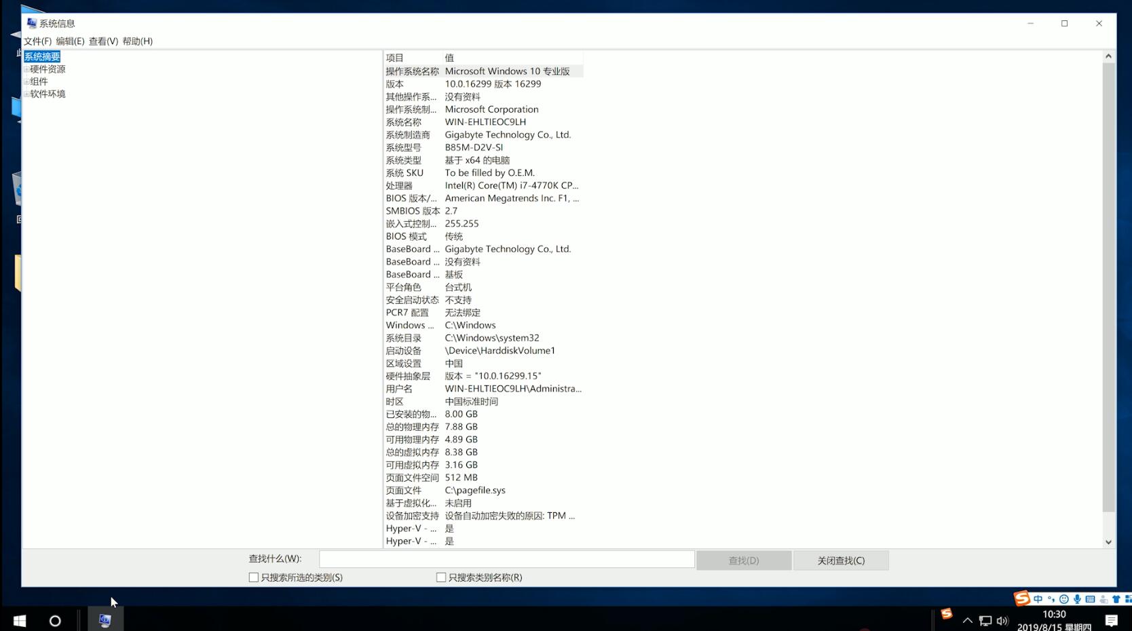Image resolution: width=1132 pixels, height=631 pixels.
Task: Select the Intel(R) Core(TM) i7-4770K processor value
Action: pyautogui.click(x=512, y=185)
